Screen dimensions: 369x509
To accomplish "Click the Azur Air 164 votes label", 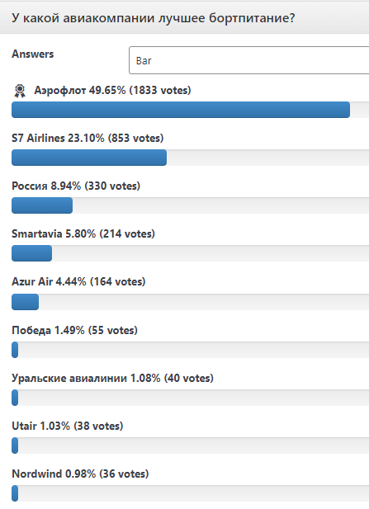I will [x=78, y=281].
